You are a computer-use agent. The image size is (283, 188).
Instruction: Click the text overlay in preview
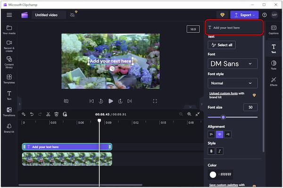[x=110, y=61]
